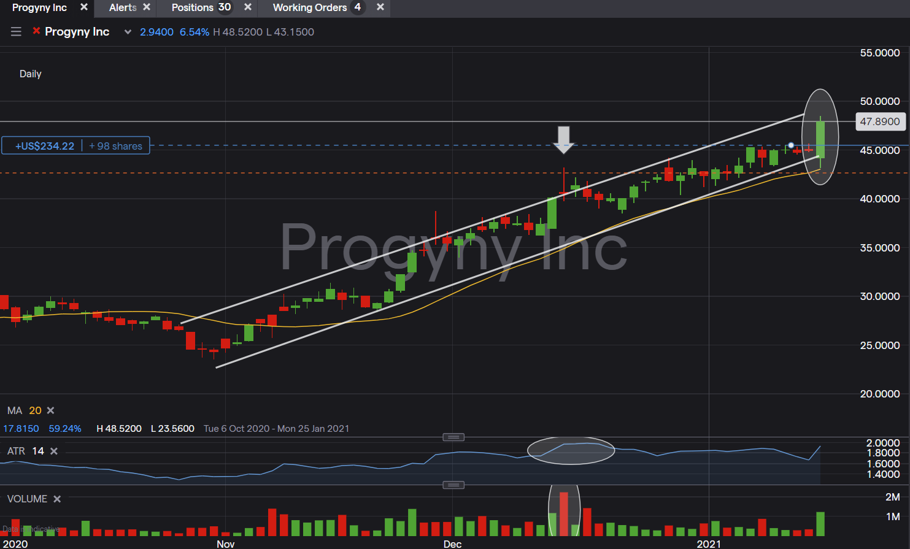Screen dimensions: 910x549
Task: Open ATR 14 indicator settings
Action: click(26, 451)
